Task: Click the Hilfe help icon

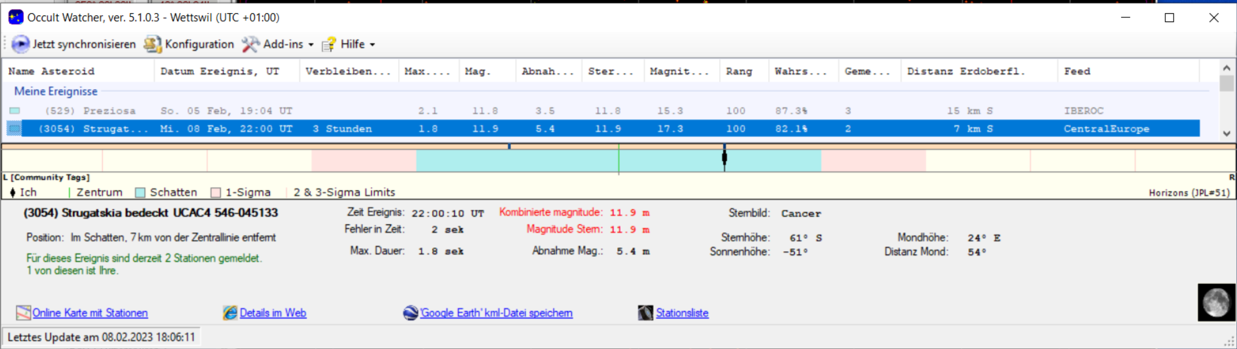Action: click(329, 44)
